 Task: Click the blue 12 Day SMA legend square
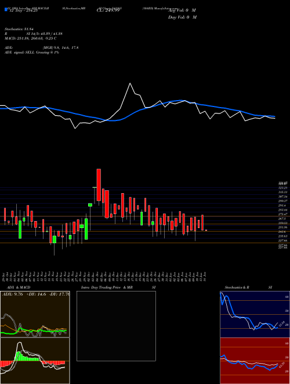click(x=6, y=9)
